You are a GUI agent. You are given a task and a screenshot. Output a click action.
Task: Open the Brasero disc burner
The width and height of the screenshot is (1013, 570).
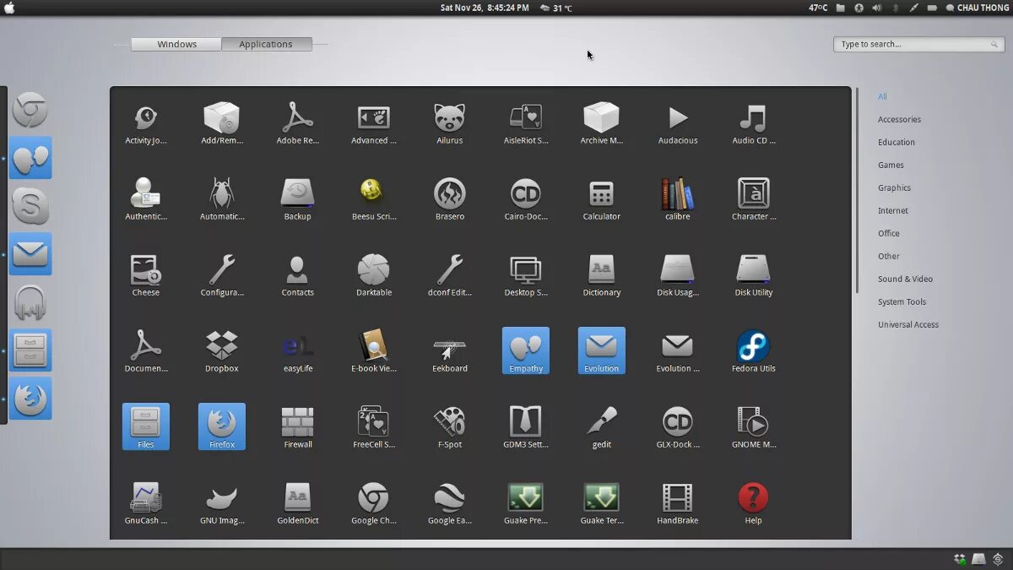[450, 199]
